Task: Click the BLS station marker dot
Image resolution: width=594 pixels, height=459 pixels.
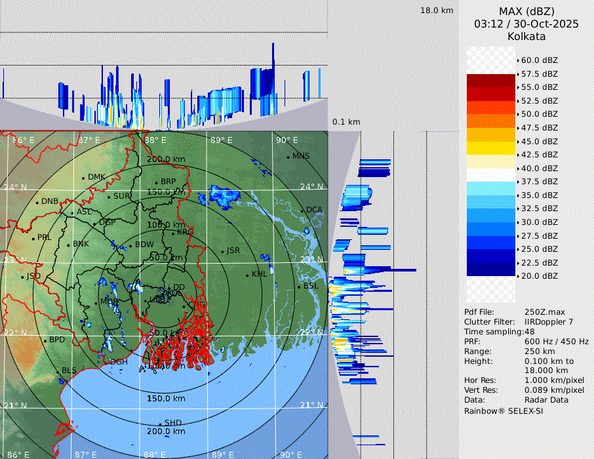Action: [x=57, y=372]
